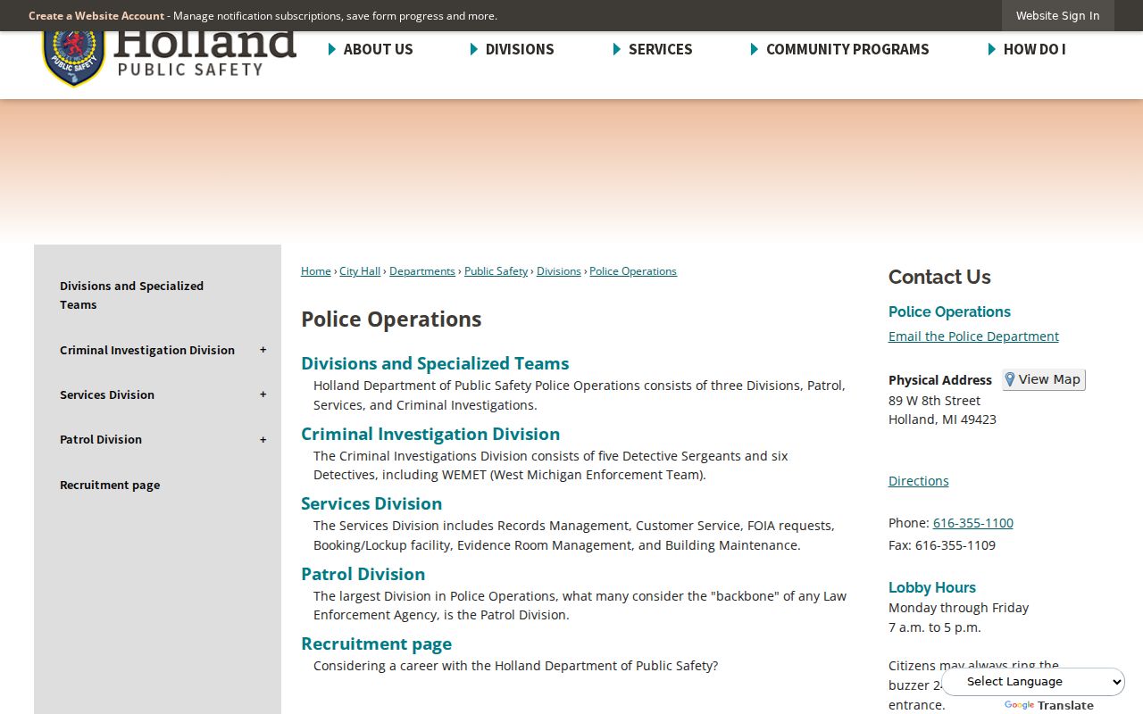Select Recruitment page in sidebar

[x=110, y=485]
